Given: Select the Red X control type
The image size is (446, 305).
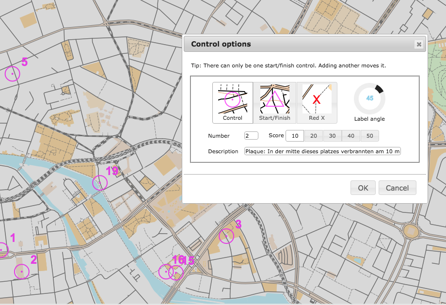Looking at the screenshot, I should point(317,103).
